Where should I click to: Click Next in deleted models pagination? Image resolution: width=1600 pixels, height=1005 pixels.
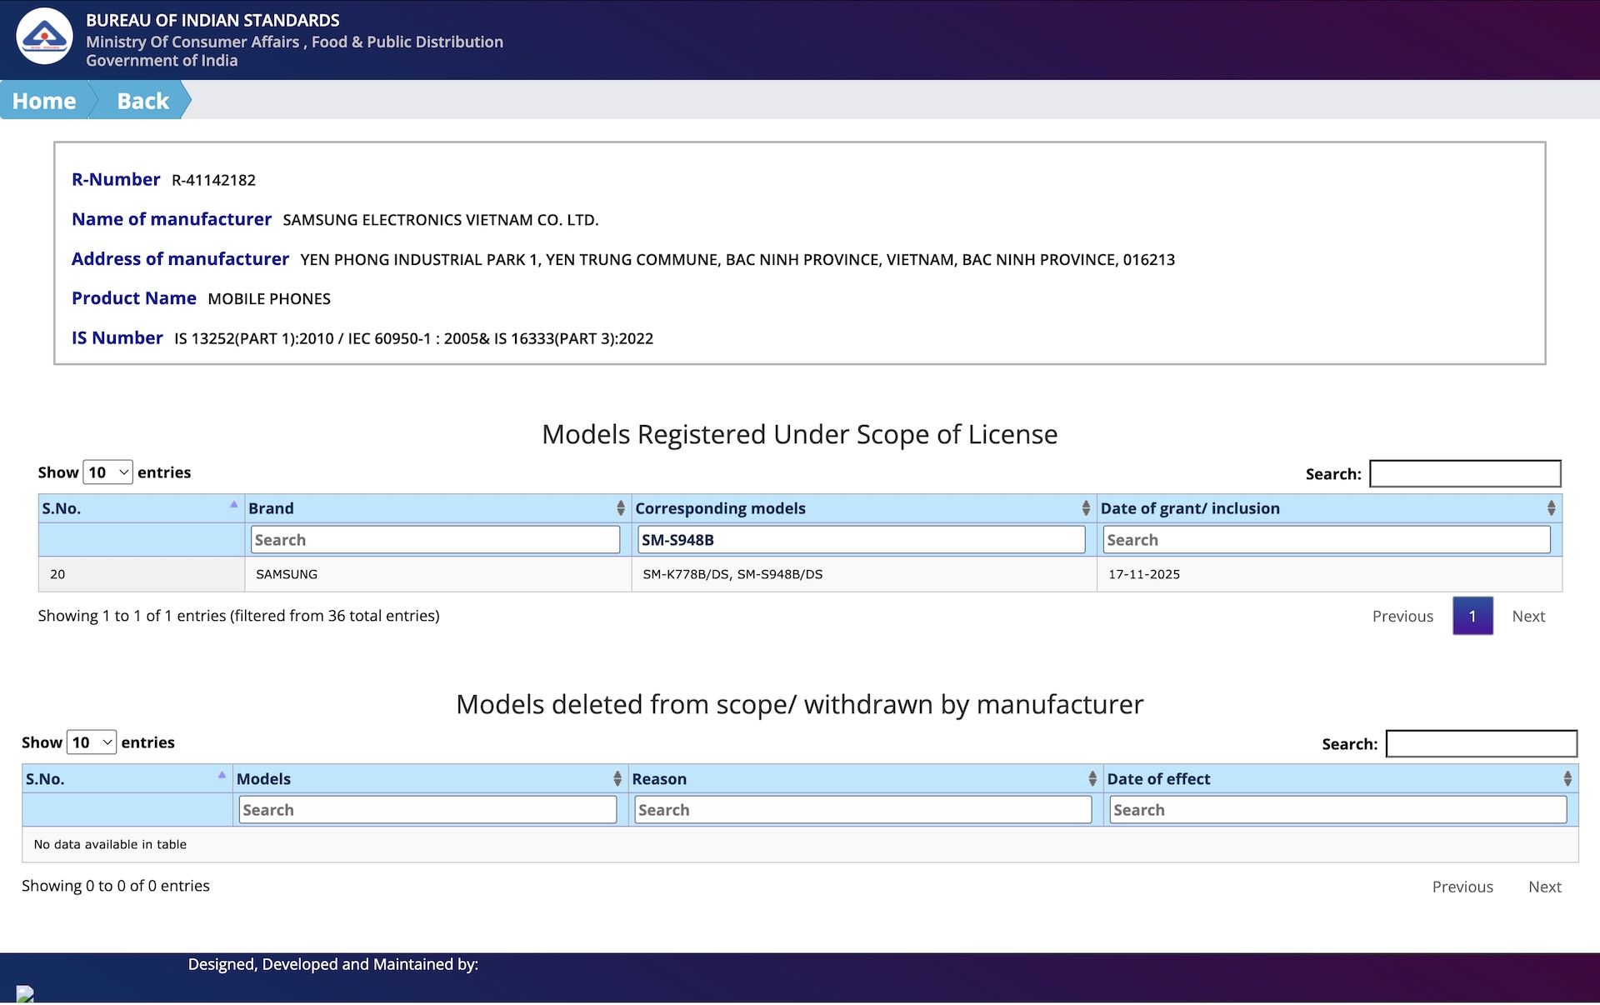pyautogui.click(x=1544, y=887)
